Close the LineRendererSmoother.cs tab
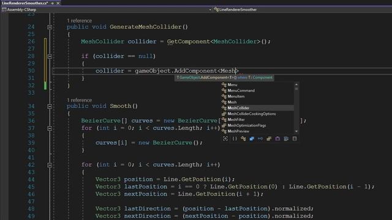392x220 pixels. (58, 3)
